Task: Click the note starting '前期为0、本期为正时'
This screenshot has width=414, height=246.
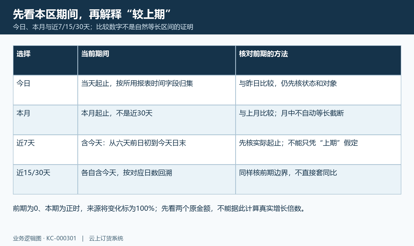Action: click(x=159, y=208)
